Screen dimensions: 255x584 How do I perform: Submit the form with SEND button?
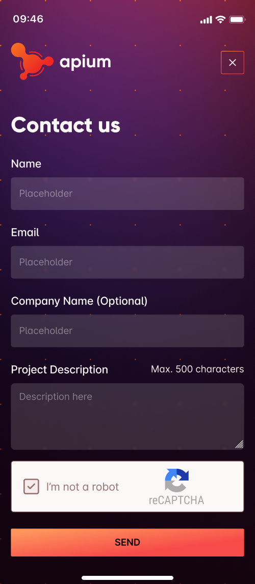(127, 542)
